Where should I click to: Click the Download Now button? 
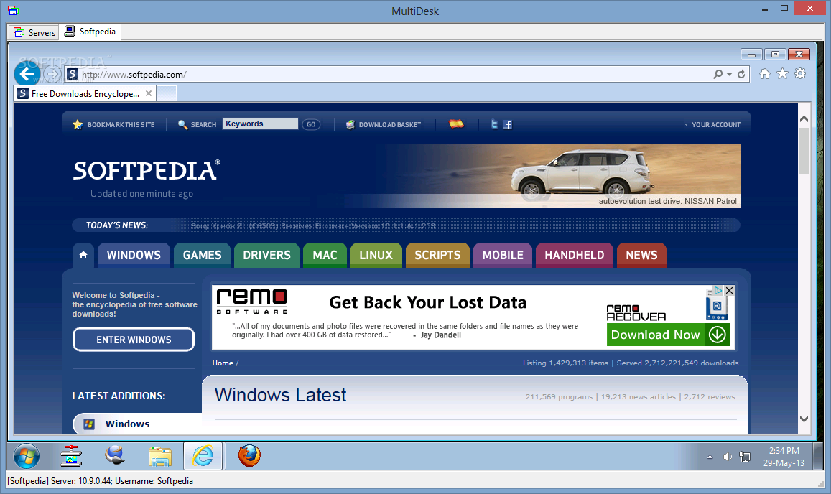pos(669,335)
